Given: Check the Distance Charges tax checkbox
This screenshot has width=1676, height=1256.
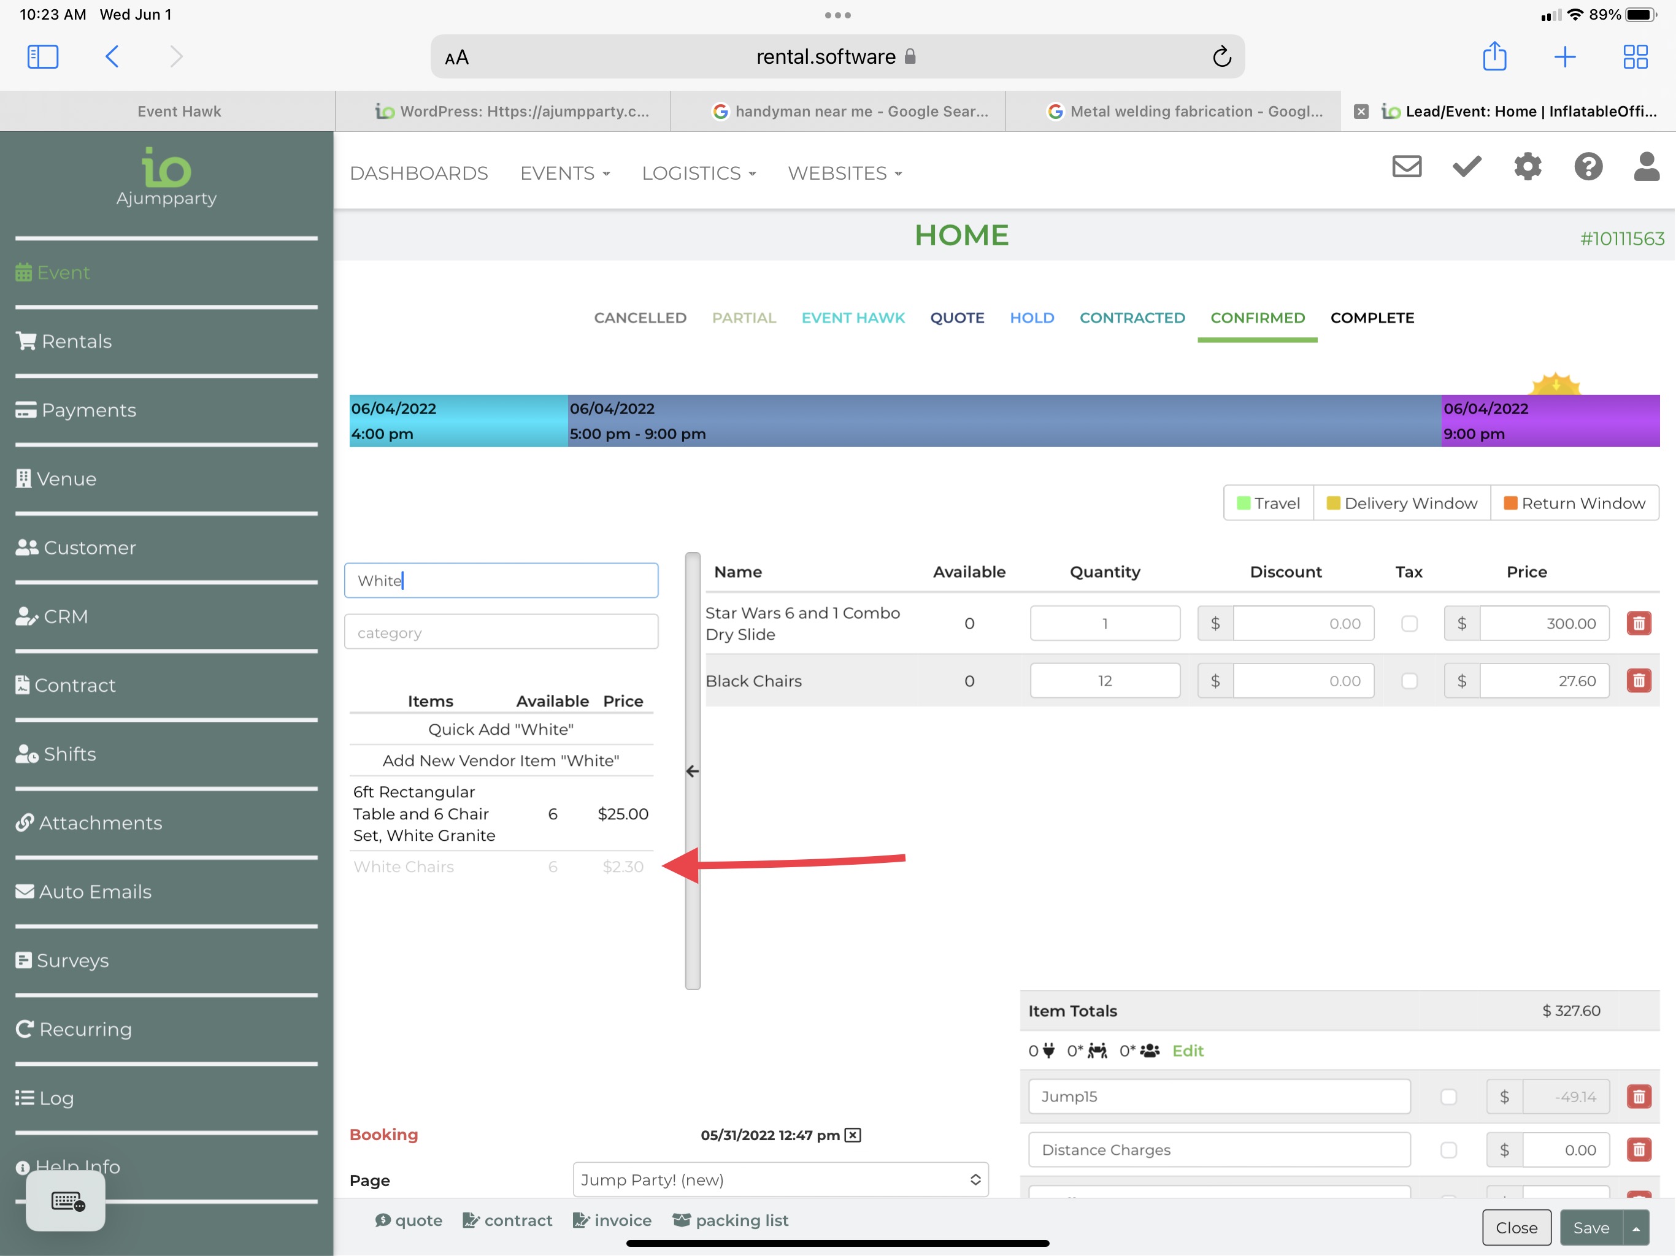Looking at the screenshot, I should pos(1448,1150).
